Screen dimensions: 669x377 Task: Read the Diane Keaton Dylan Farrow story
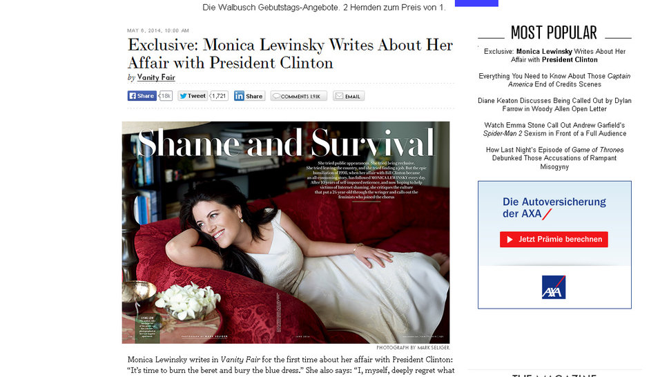point(554,105)
